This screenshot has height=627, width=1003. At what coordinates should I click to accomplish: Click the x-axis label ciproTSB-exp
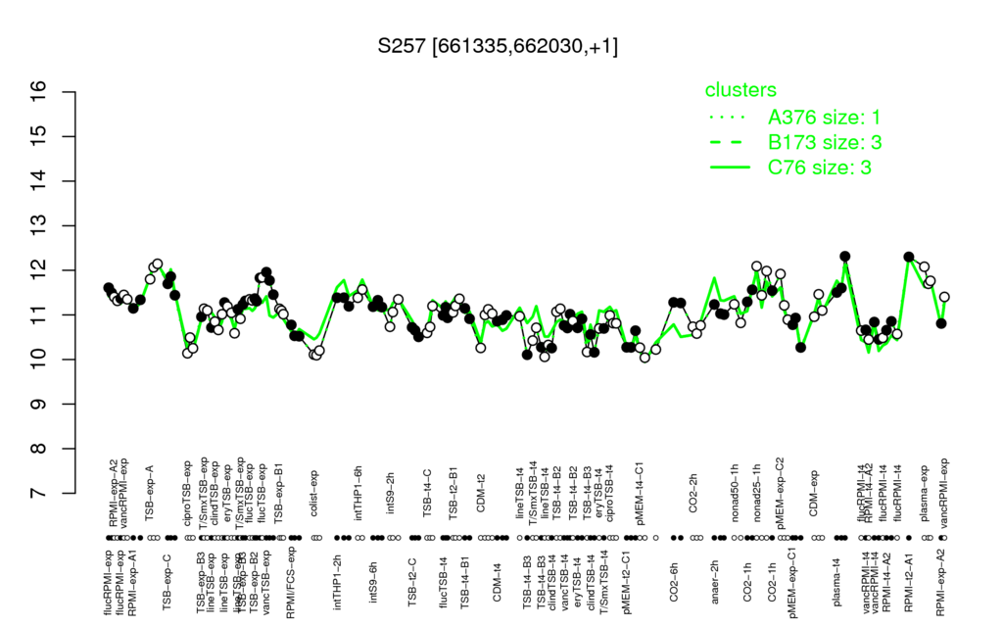click(188, 492)
